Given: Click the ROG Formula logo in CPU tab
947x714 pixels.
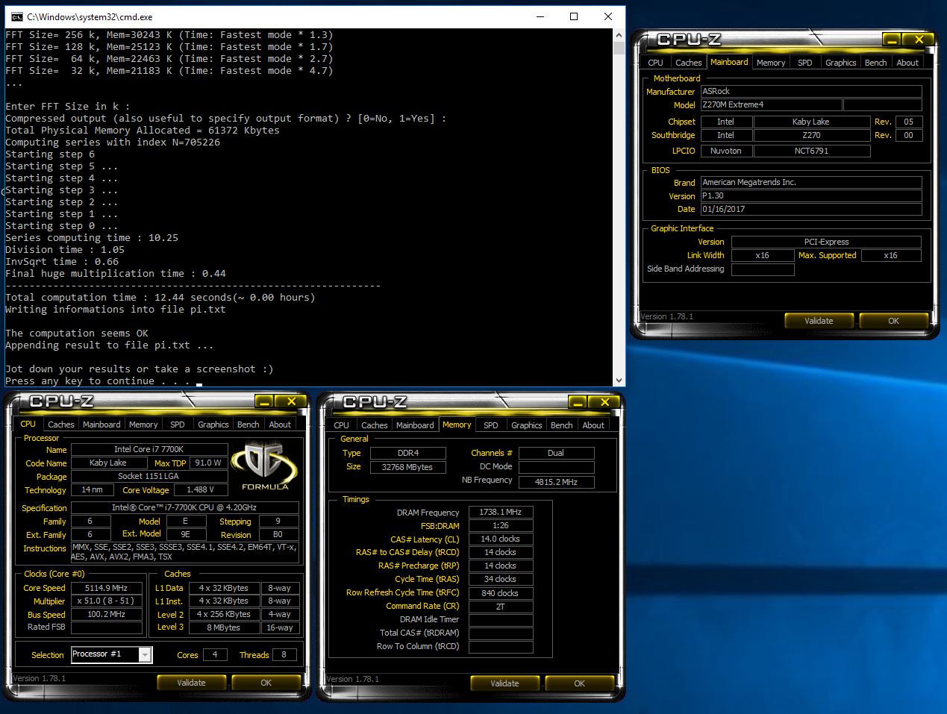Looking at the screenshot, I should tap(264, 466).
